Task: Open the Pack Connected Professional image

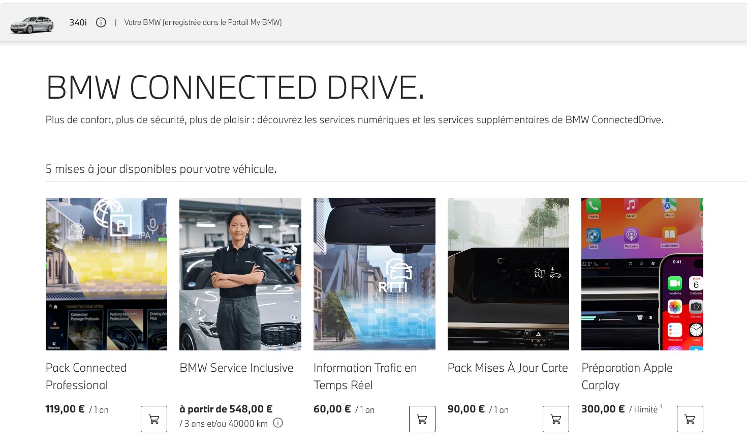Action: [x=106, y=274]
